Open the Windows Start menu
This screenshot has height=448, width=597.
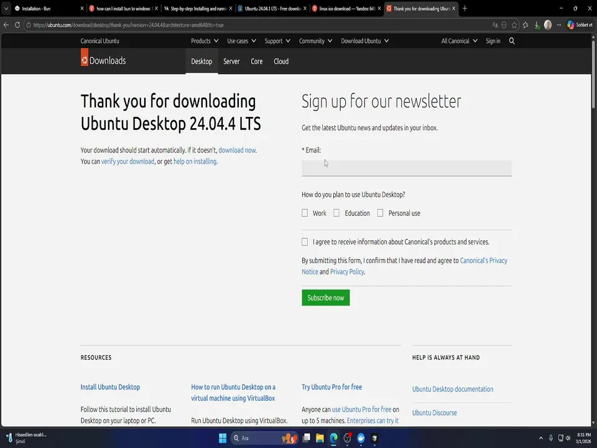pyautogui.click(x=223, y=438)
